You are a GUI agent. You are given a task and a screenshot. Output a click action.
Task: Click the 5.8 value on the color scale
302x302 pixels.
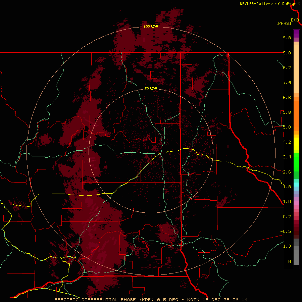coord(287,112)
